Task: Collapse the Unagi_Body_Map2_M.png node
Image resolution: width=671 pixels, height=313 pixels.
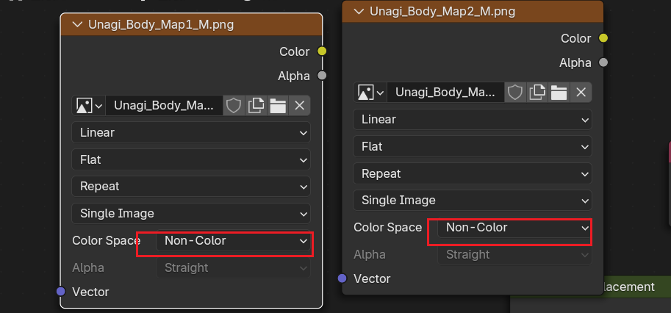Action: [x=359, y=11]
